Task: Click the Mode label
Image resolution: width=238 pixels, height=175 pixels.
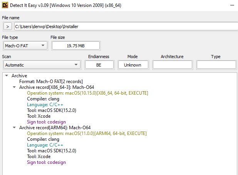Action: pyautogui.click(x=132, y=57)
